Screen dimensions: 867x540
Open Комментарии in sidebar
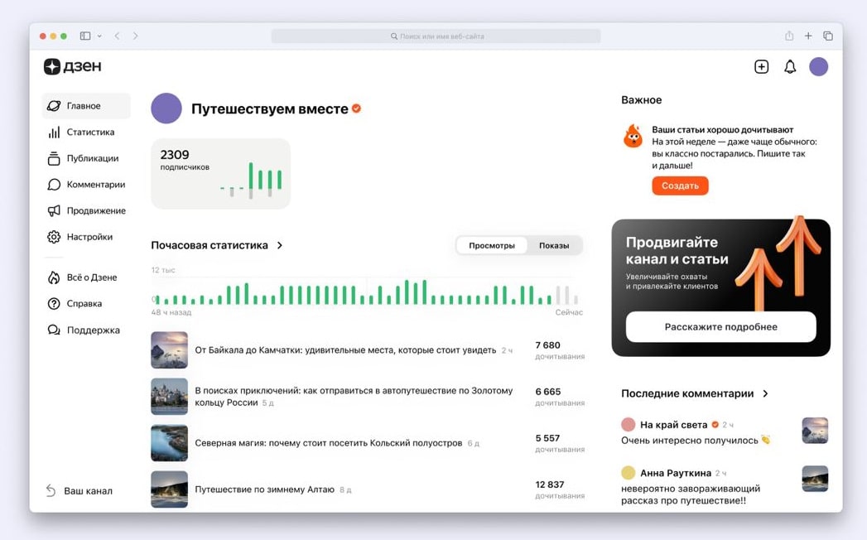pyautogui.click(x=86, y=184)
